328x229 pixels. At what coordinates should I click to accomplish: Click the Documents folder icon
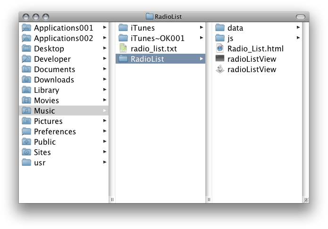[x=26, y=69]
